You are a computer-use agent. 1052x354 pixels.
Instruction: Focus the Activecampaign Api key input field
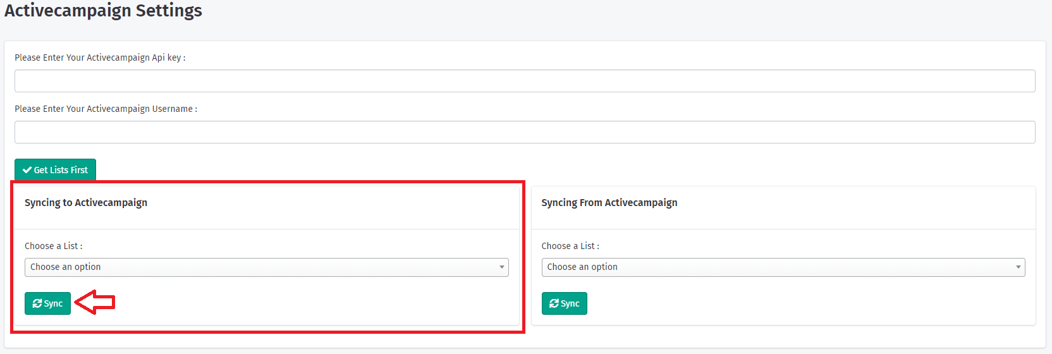[x=525, y=81]
